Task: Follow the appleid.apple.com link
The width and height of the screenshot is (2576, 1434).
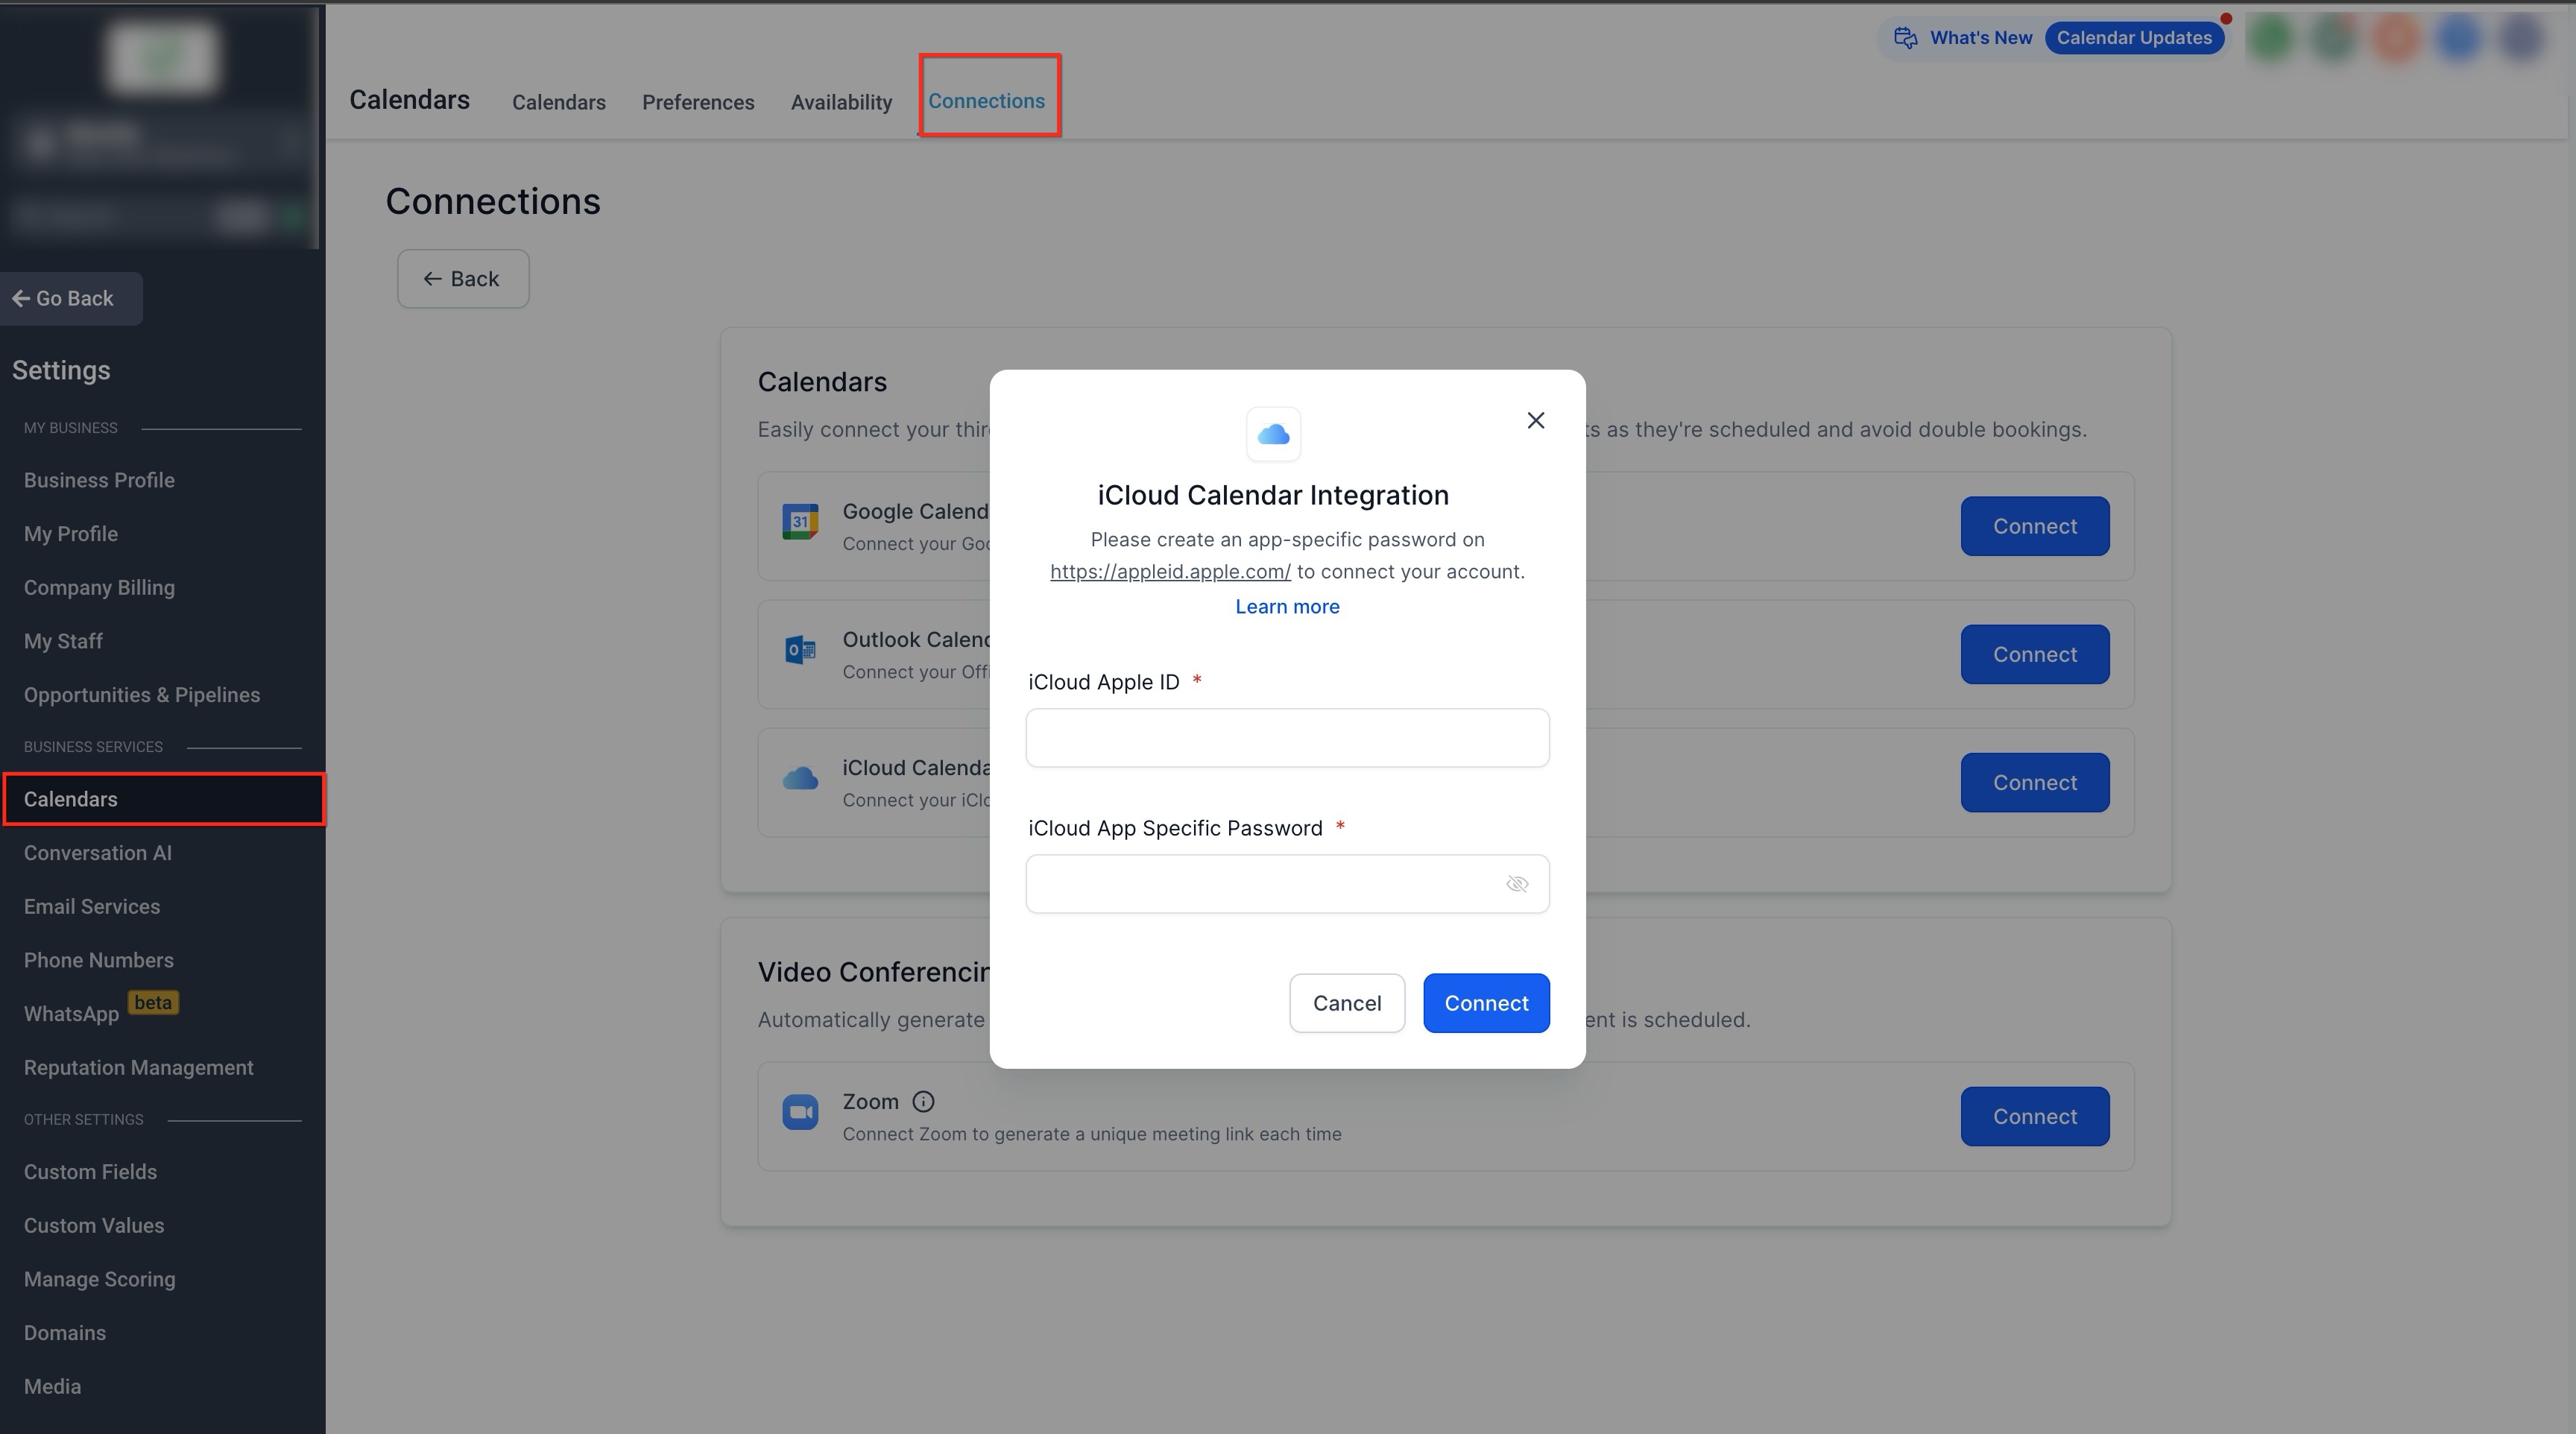Action: point(1169,571)
